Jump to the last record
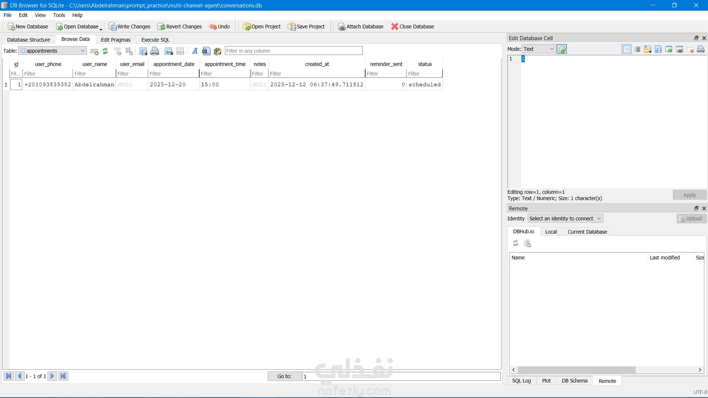This screenshot has width=708, height=398. click(63, 376)
